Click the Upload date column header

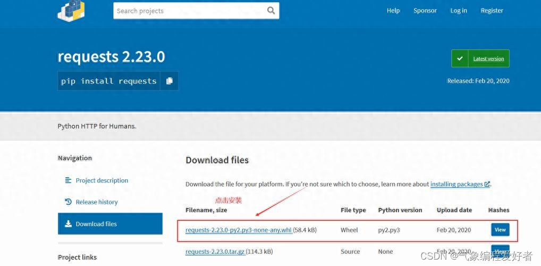tap(454, 210)
